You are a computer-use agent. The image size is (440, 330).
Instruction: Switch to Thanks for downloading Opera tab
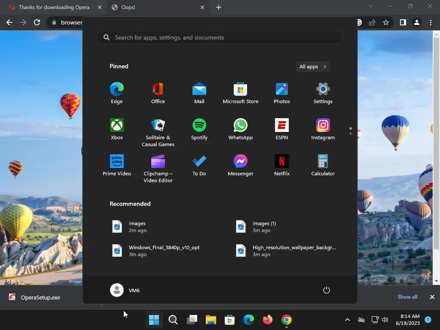(53, 7)
